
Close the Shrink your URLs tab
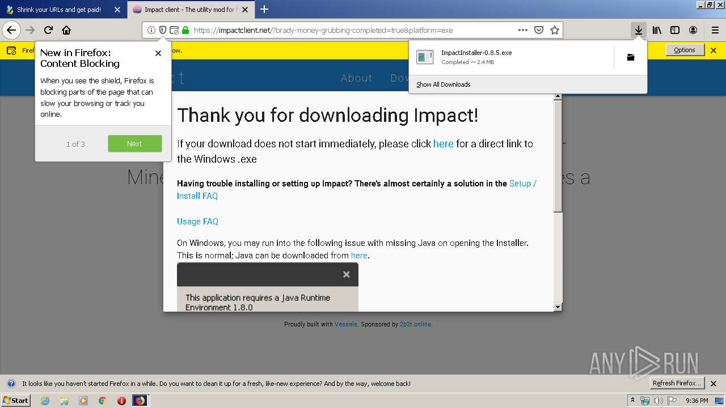[x=117, y=10]
